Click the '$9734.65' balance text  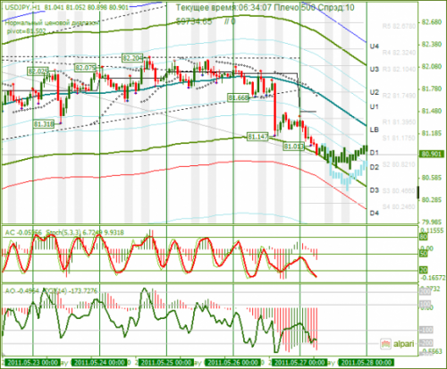coord(194,21)
